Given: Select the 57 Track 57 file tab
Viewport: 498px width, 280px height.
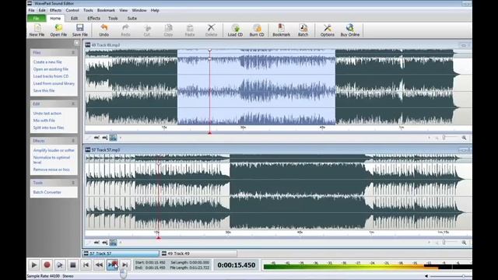Looking at the screenshot, I should tap(121, 254).
